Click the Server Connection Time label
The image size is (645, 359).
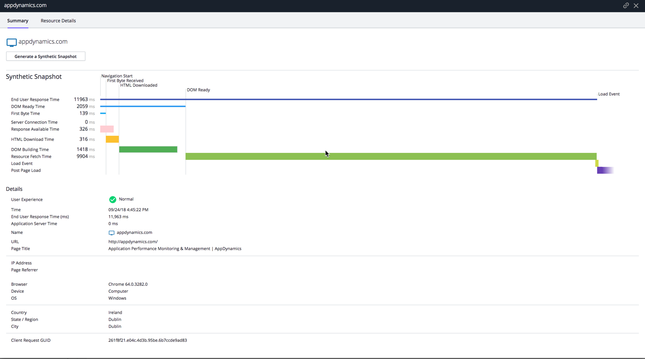coord(34,122)
